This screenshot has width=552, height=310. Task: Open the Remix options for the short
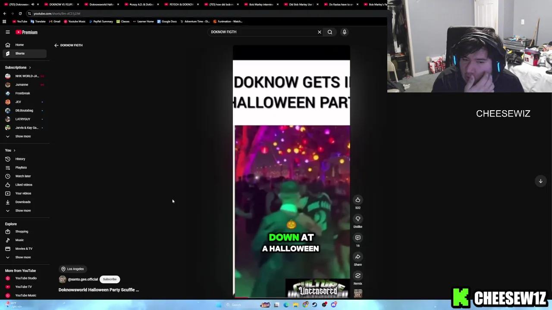pos(358,276)
